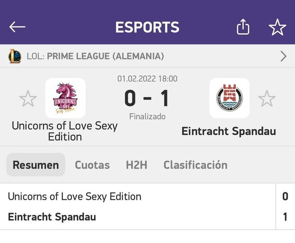Select the Resumen tab

[36, 165]
